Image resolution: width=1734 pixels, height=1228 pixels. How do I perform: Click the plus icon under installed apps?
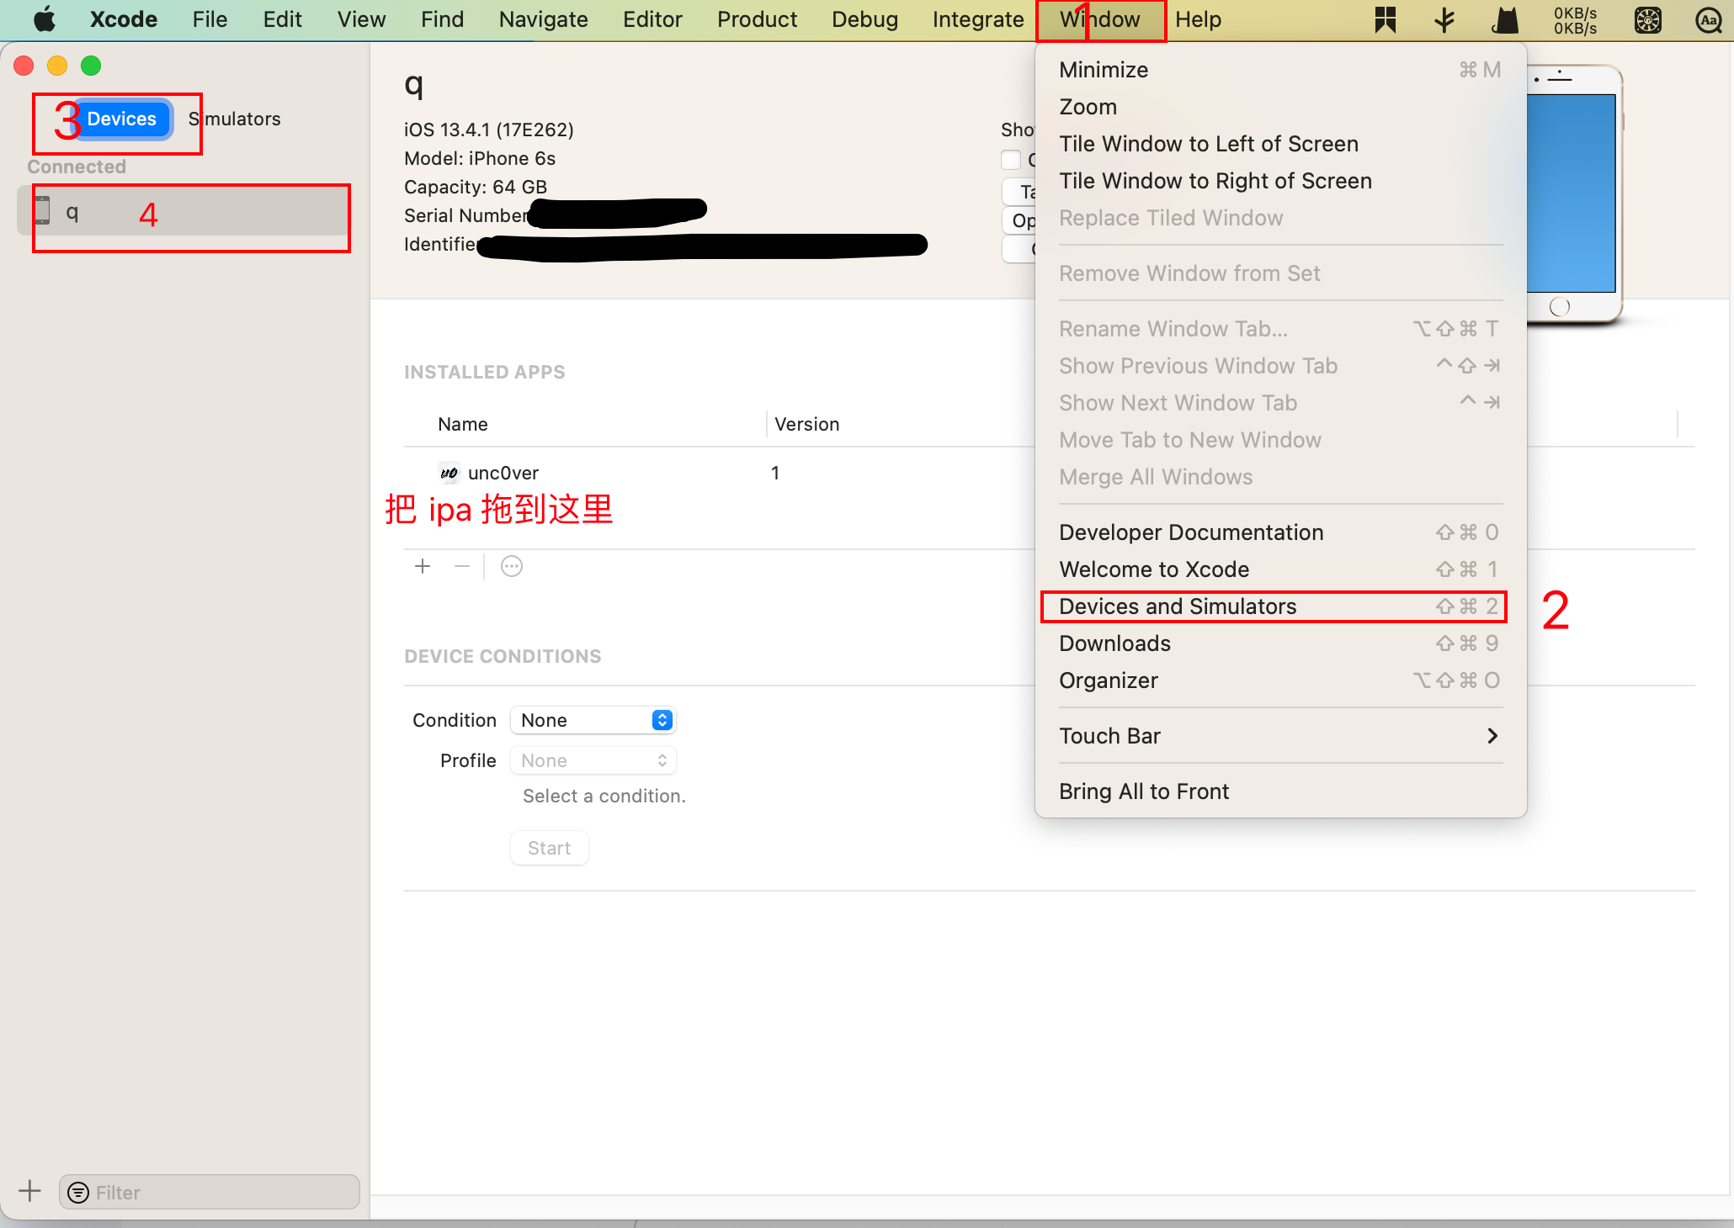pos(423,567)
